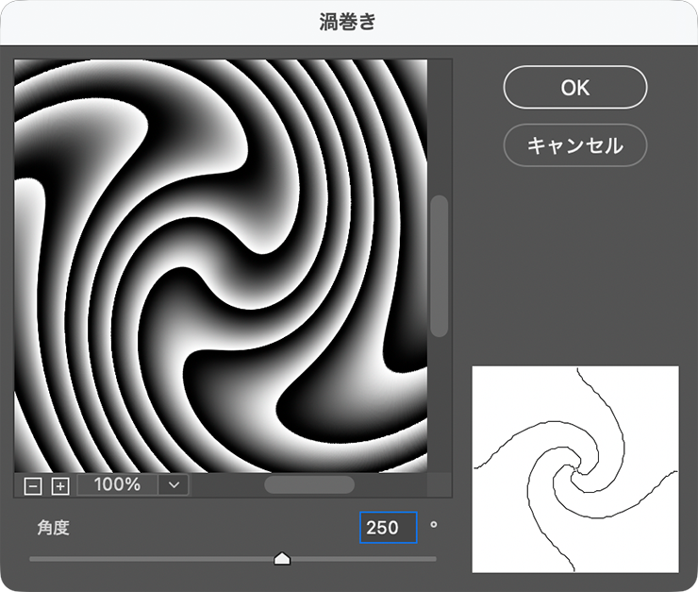This screenshot has height=592, width=698.
Task: Open the zoom level dropdown arrow
Action: [x=174, y=484]
